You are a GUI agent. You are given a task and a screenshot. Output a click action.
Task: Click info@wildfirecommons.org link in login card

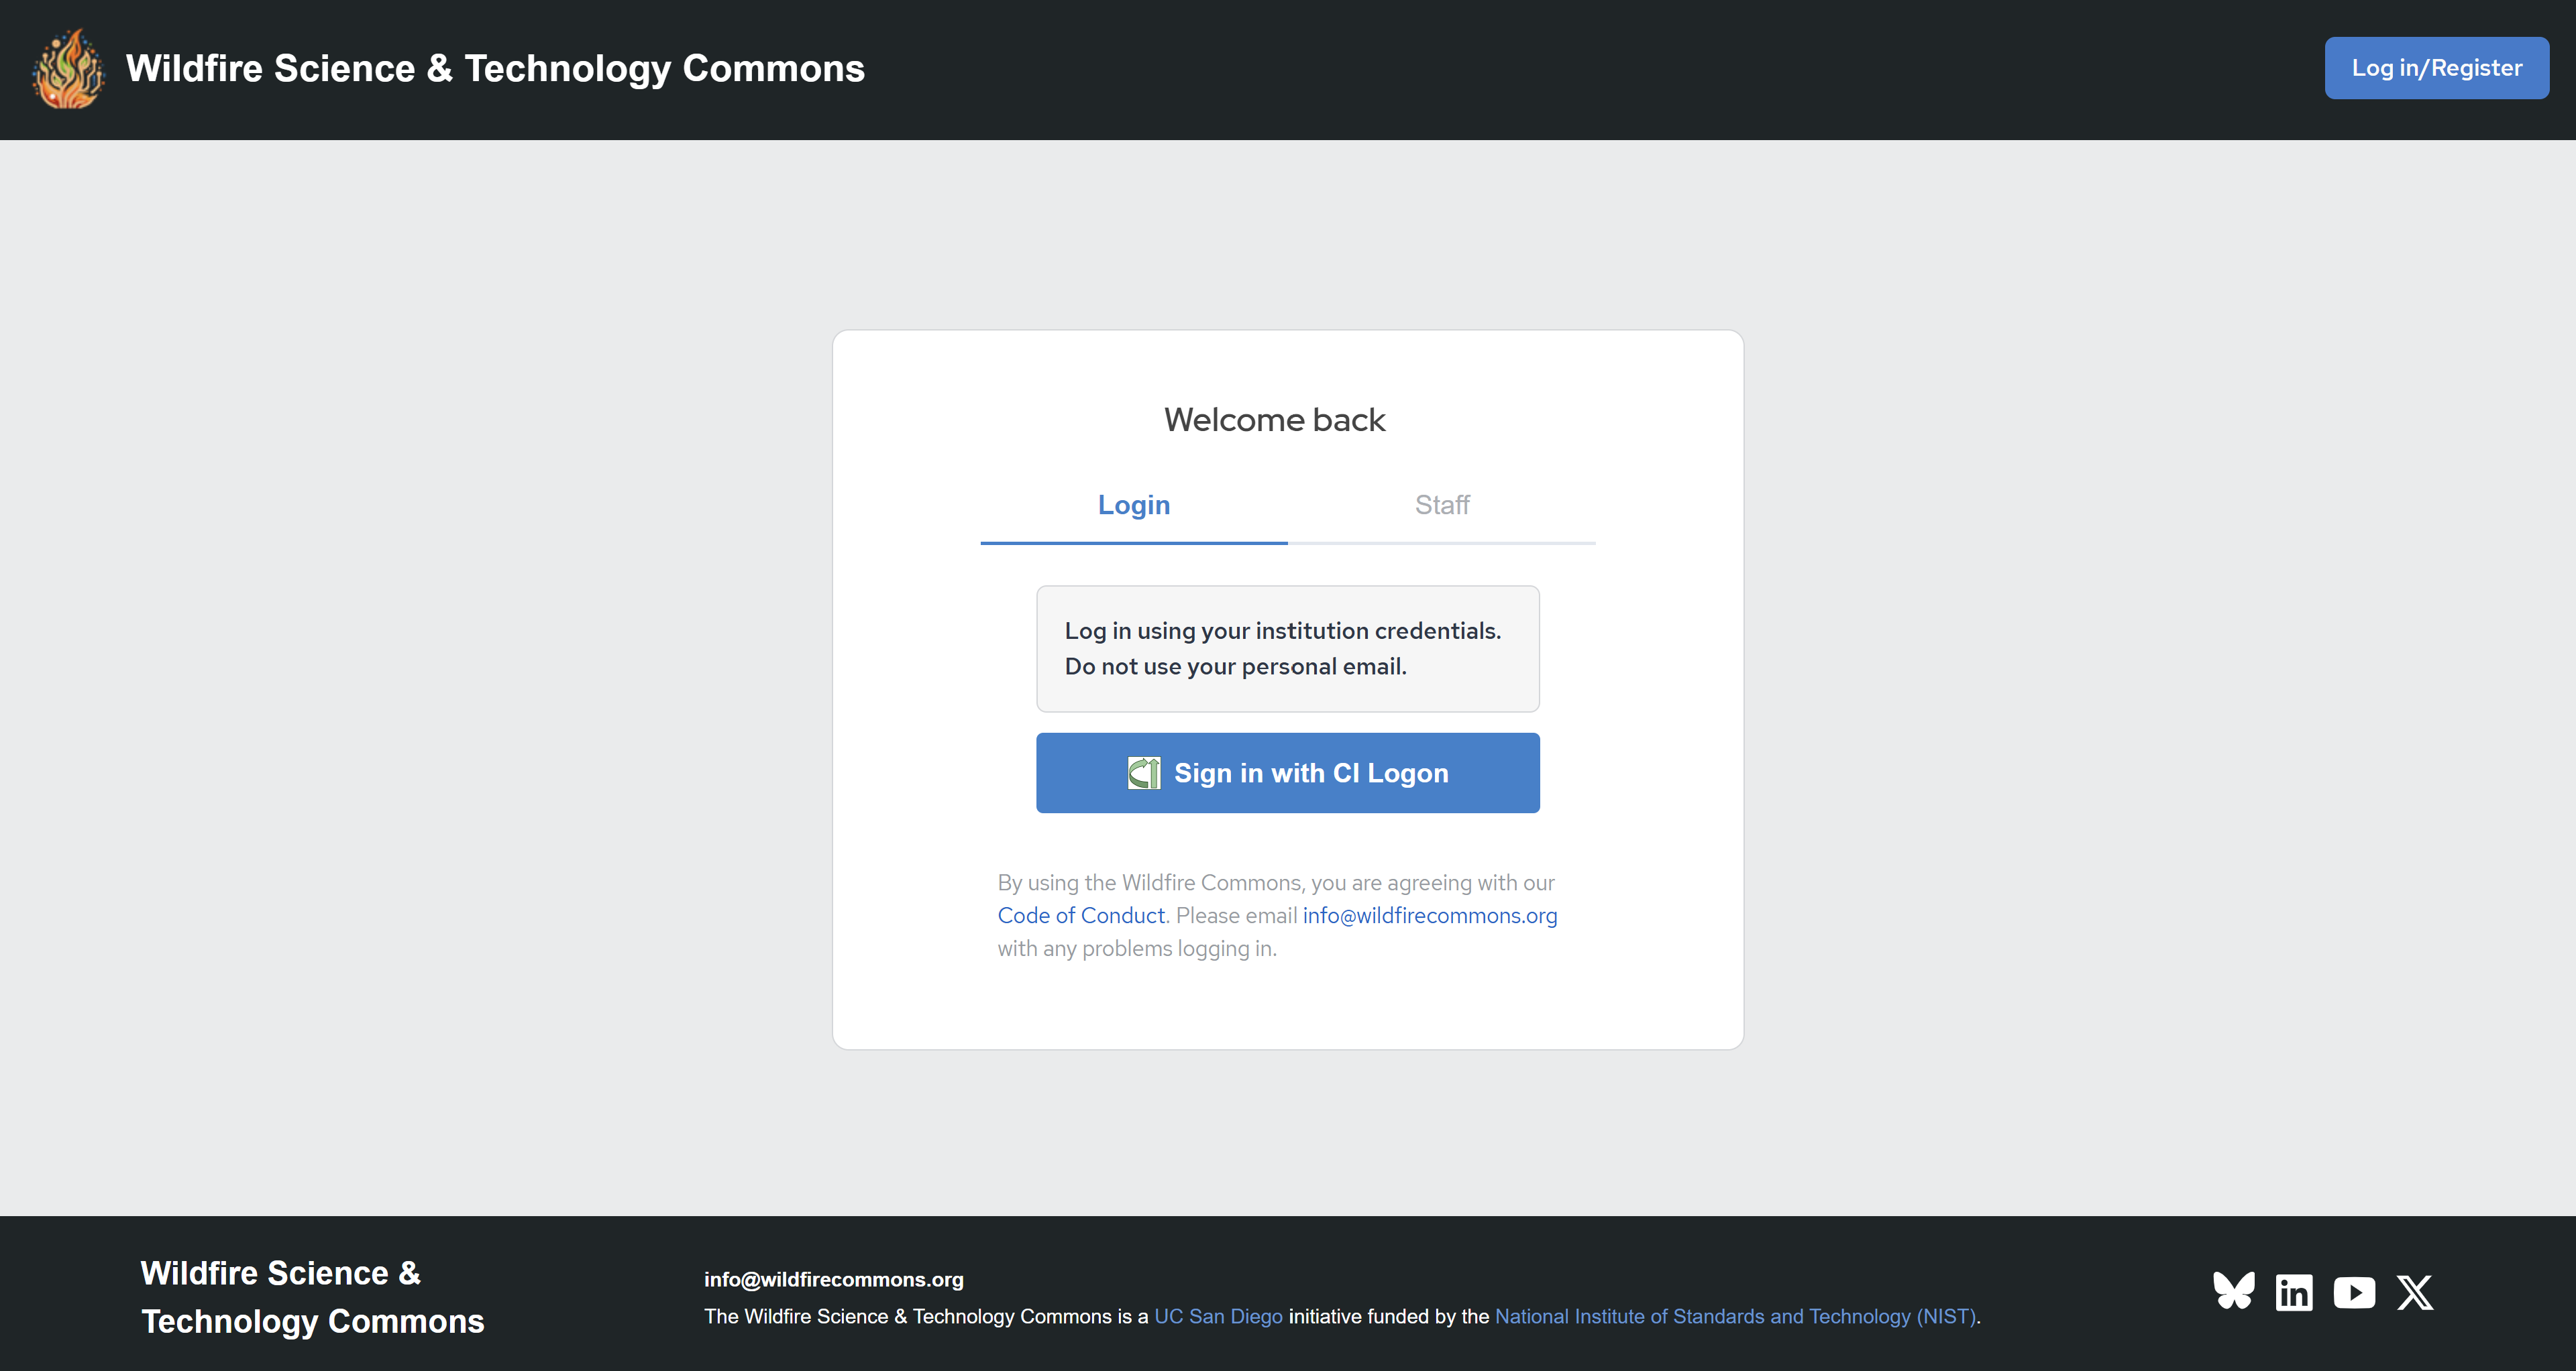[1429, 915]
